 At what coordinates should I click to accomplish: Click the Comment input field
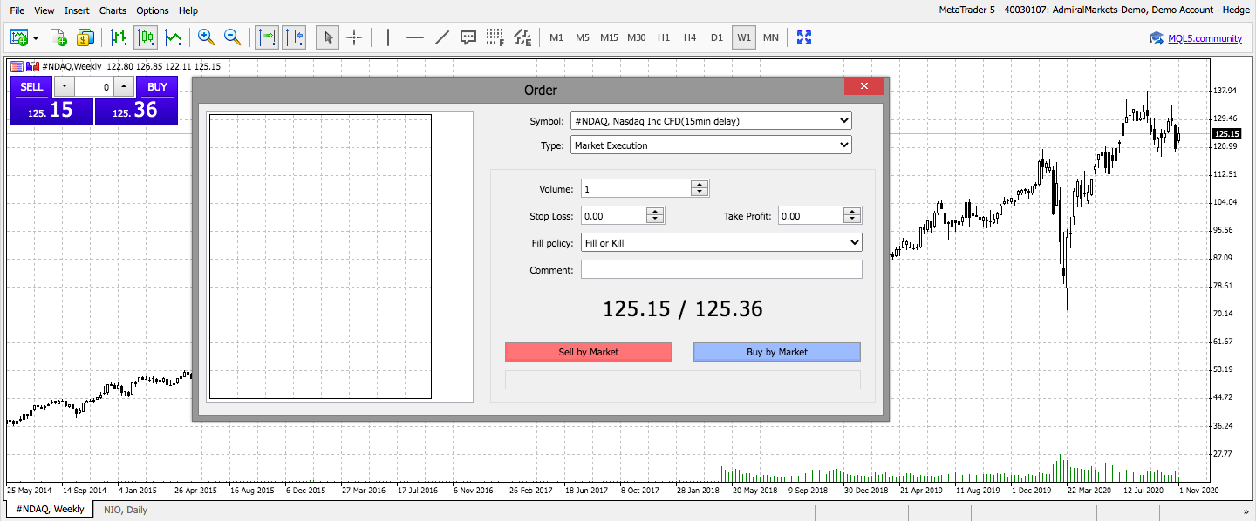(721, 270)
